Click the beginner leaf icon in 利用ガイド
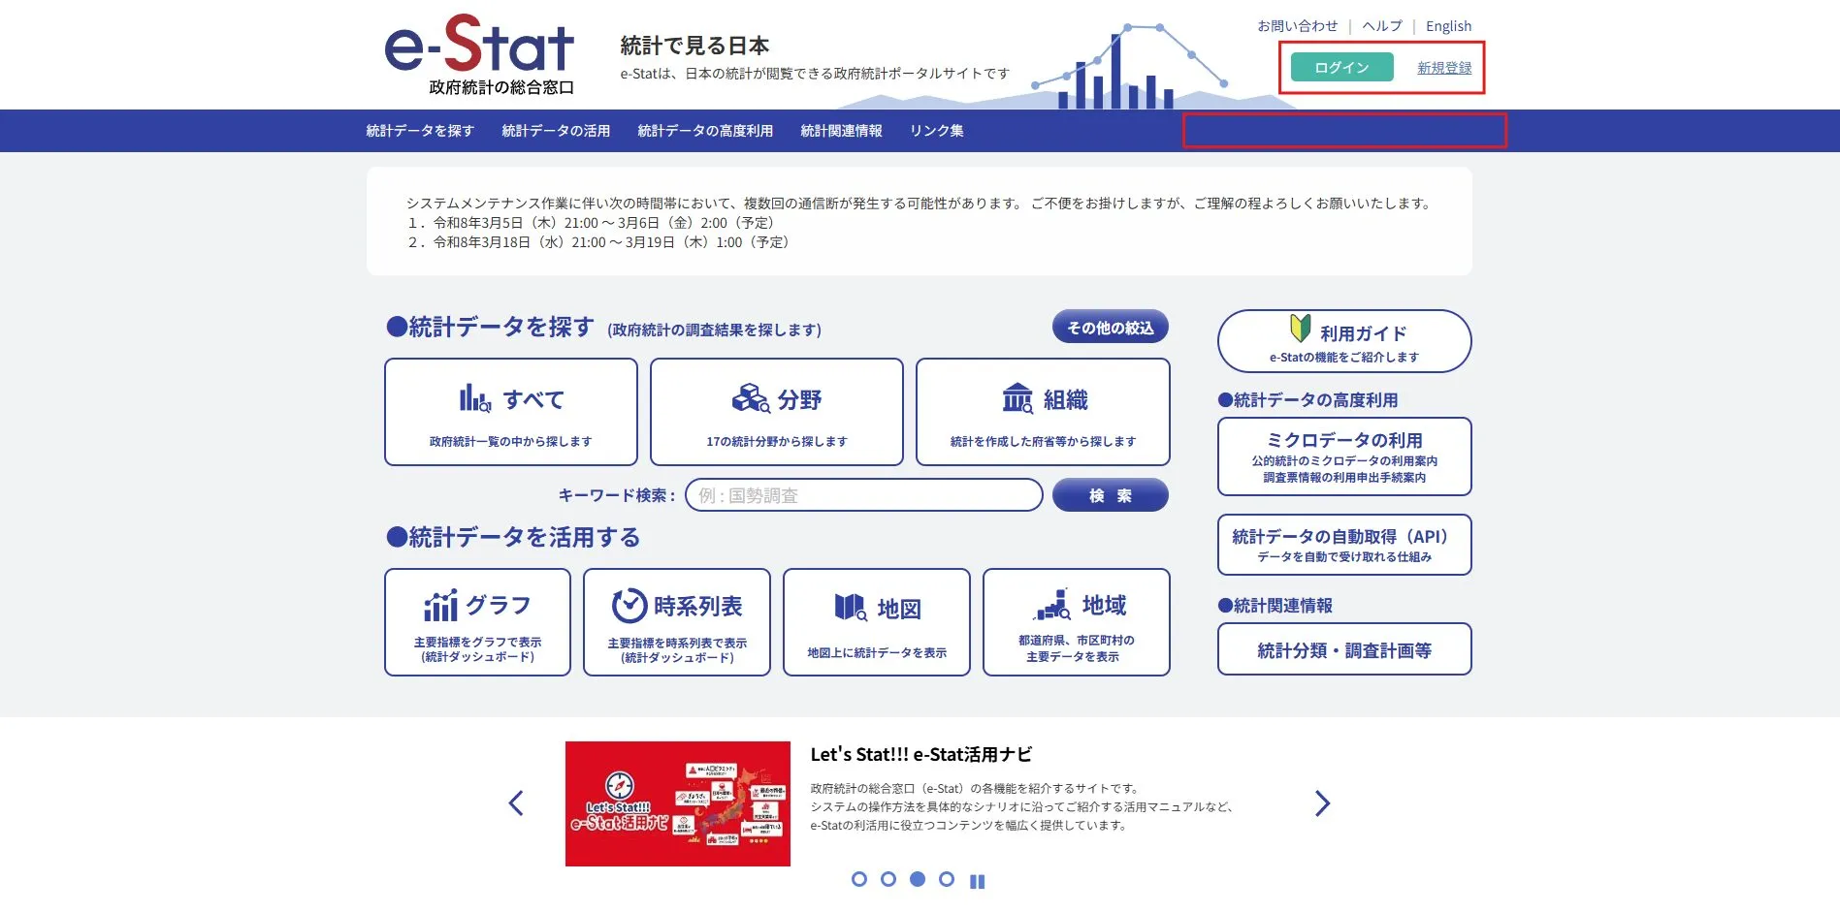The image size is (1840, 912). coord(1300,329)
